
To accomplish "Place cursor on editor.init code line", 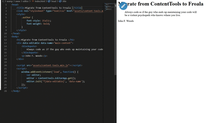I will click(56, 81).
